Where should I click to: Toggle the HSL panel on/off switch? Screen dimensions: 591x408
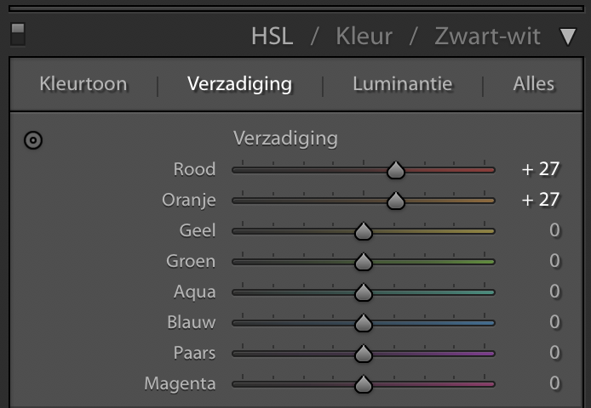pos(18,35)
